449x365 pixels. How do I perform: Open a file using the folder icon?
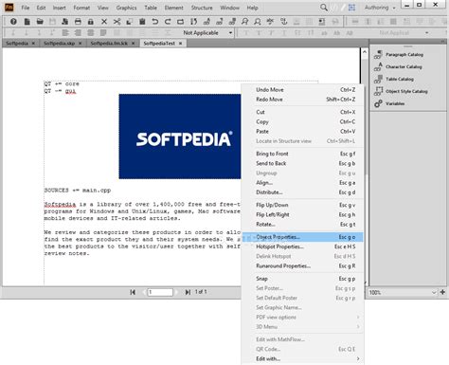40,22
